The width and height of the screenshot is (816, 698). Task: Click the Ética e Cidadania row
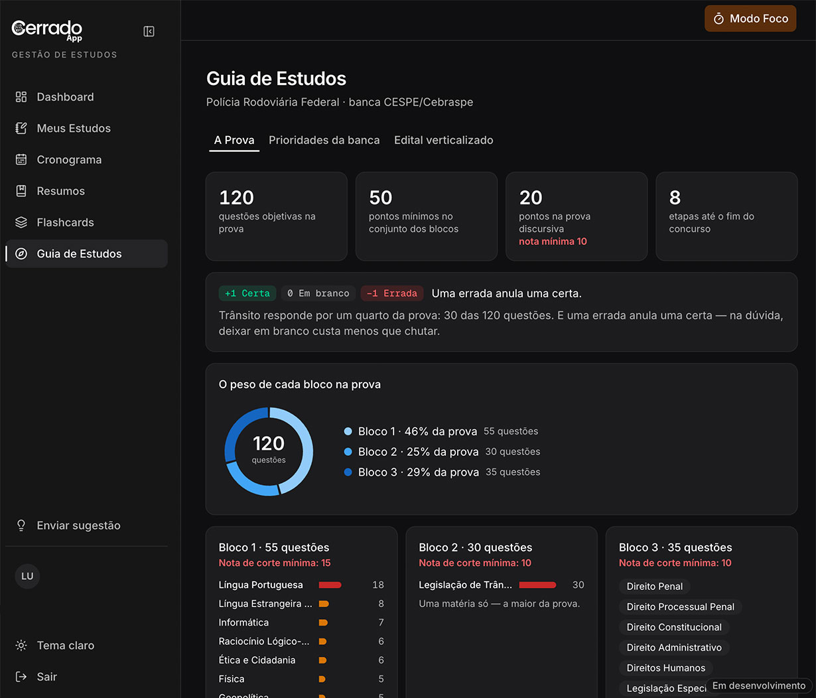click(x=301, y=660)
